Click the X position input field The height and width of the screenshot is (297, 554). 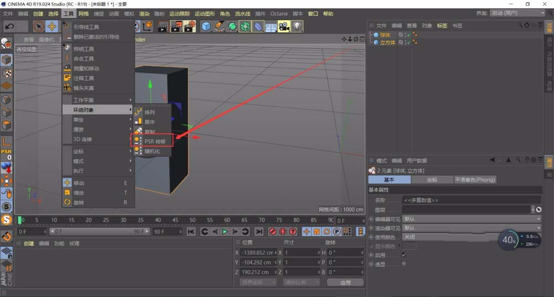[259, 252]
